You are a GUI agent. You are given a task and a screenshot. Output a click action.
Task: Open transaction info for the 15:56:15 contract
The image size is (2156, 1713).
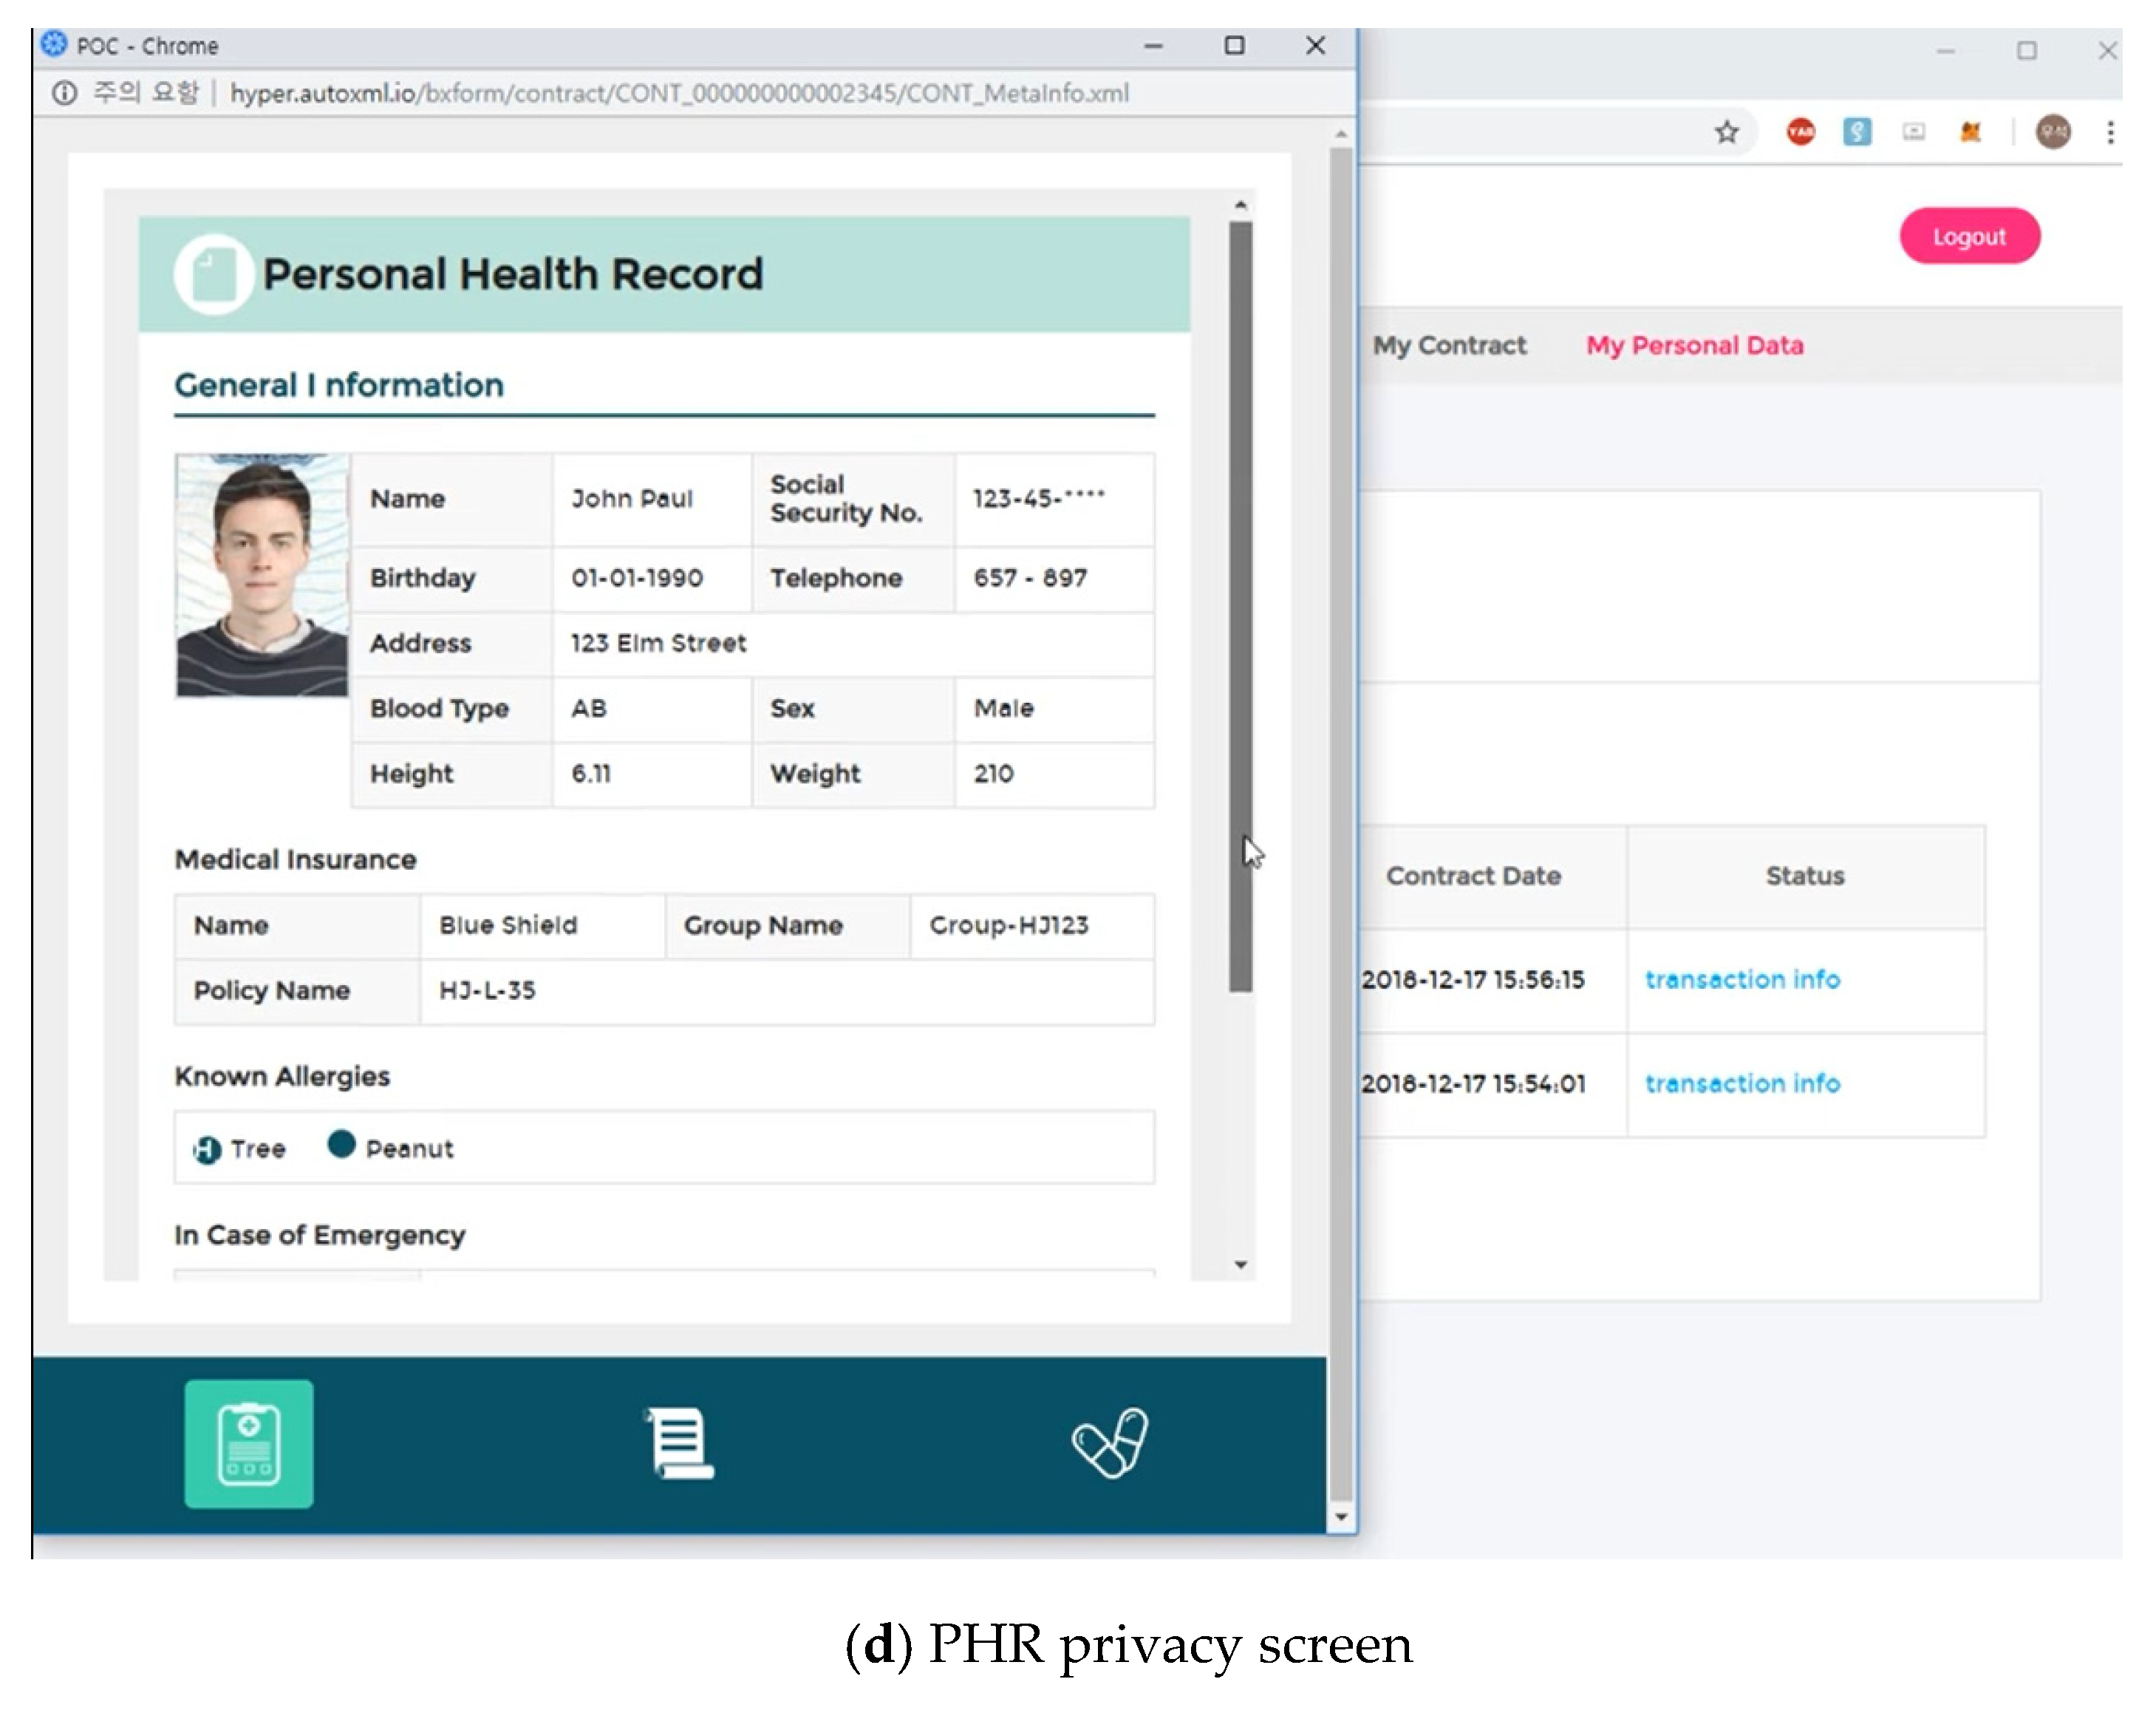pyautogui.click(x=1742, y=979)
